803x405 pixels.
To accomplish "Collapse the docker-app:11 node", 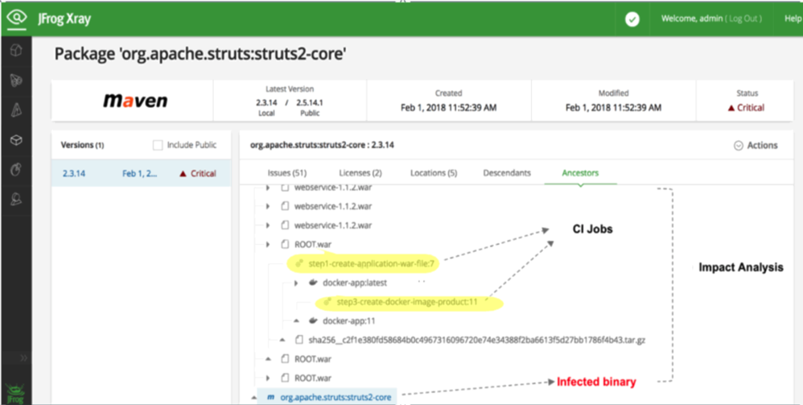I will [296, 321].
